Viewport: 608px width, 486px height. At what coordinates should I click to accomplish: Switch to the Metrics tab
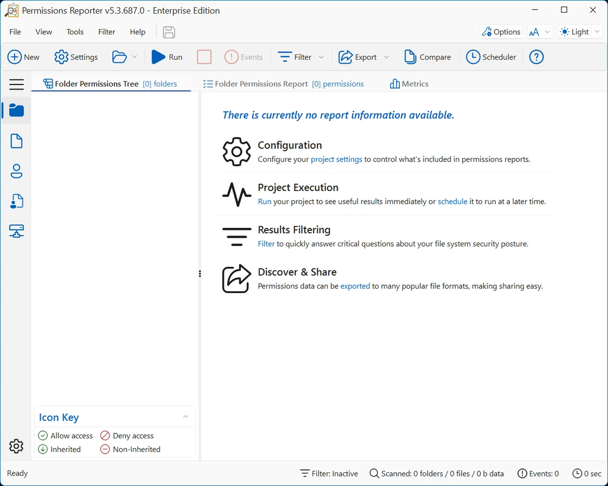coord(409,84)
